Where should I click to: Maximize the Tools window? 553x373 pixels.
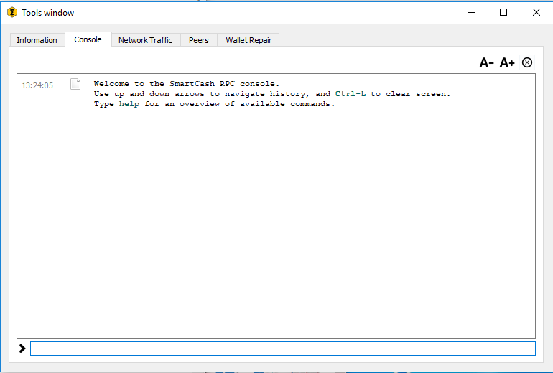tap(503, 12)
